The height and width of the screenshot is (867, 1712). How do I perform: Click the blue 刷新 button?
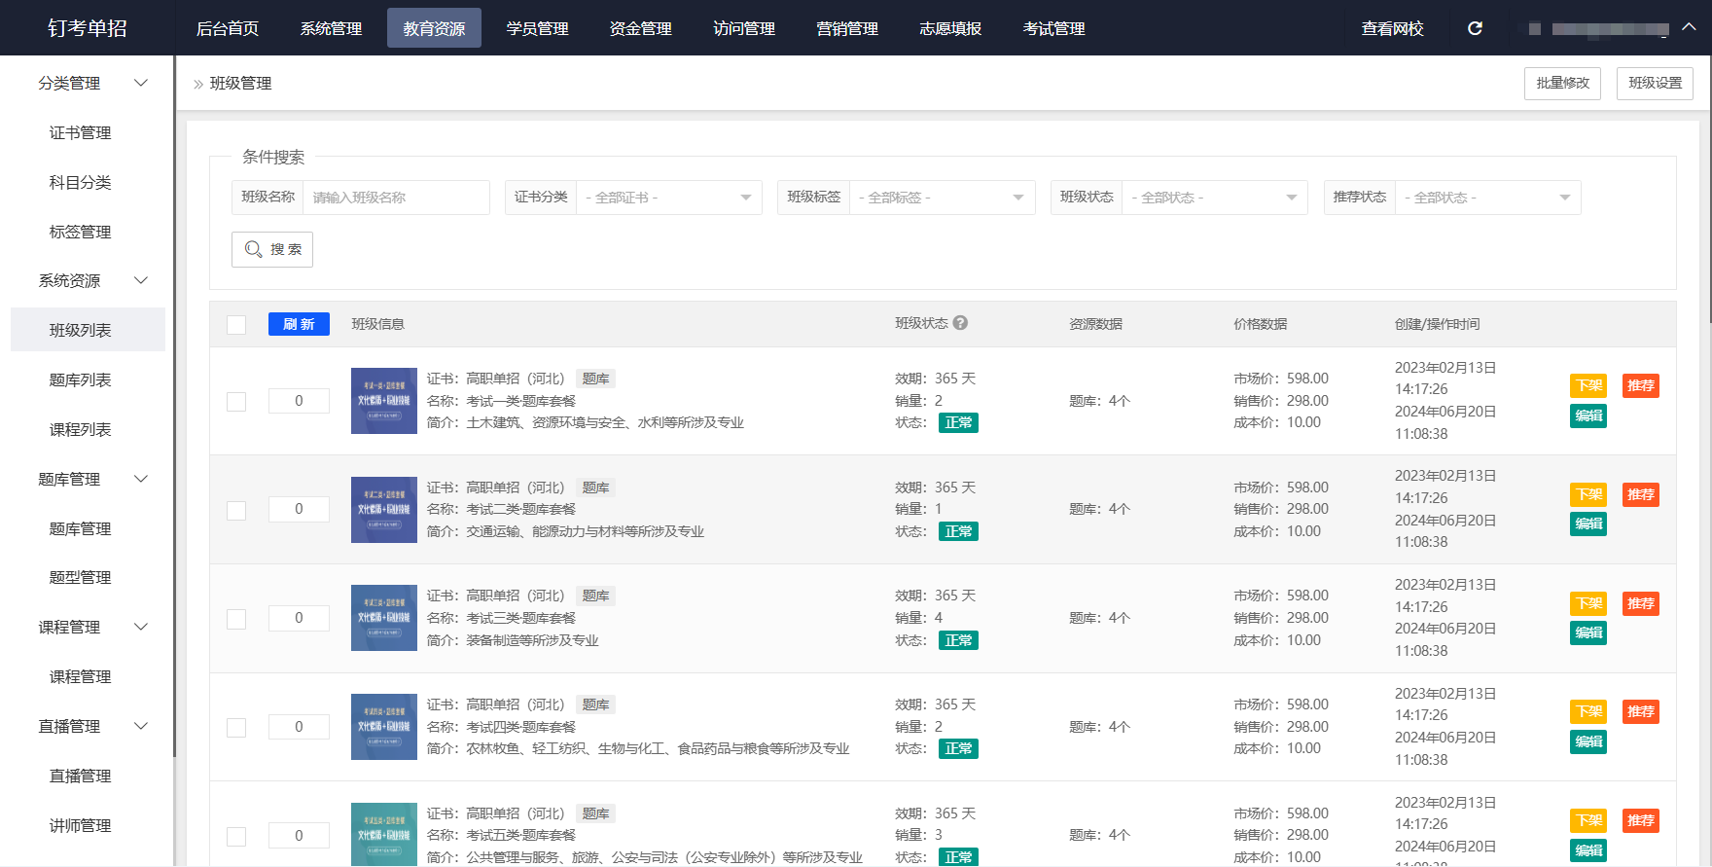click(299, 324)
